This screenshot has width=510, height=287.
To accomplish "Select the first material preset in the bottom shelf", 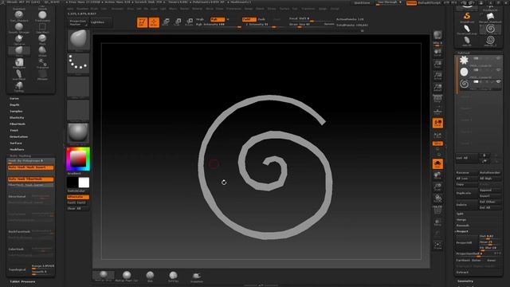I will 104,276.
